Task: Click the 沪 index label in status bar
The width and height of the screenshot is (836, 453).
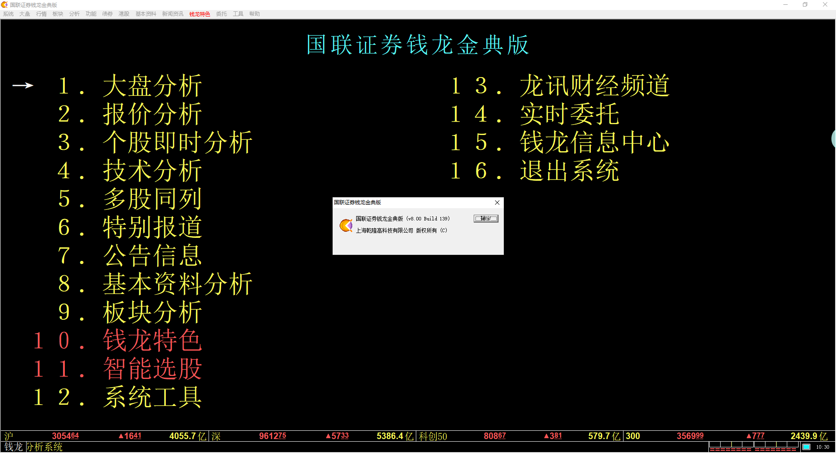Action: pyautogui.click(x=9, y=436)
